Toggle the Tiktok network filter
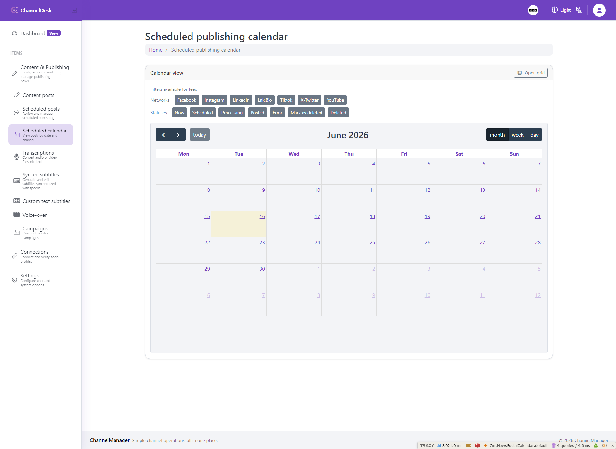Viewport: 616px width, 449px height. 286,100
